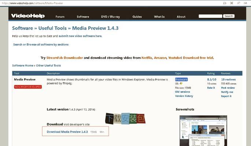Open Software breadcrumb in page heading
Viewport: 251px width, 146px height.
coord(23,28)
